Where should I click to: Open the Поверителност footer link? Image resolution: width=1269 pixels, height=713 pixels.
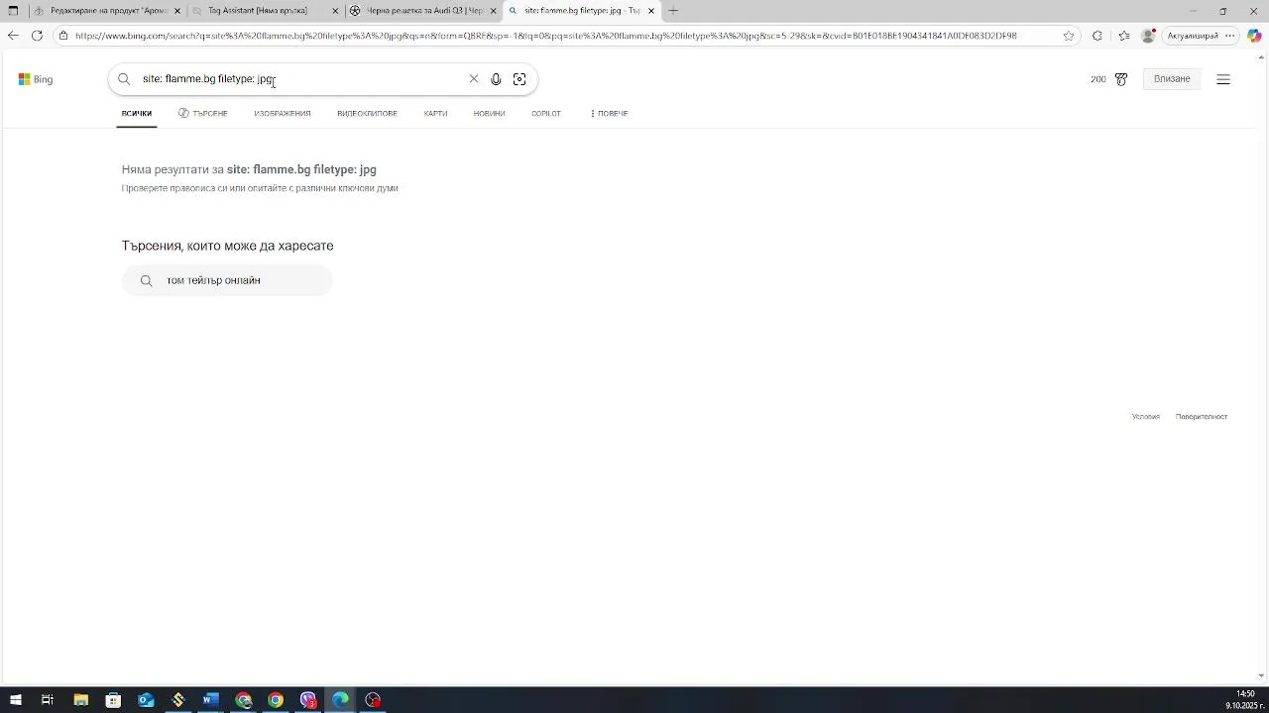tap(1202, 417)
